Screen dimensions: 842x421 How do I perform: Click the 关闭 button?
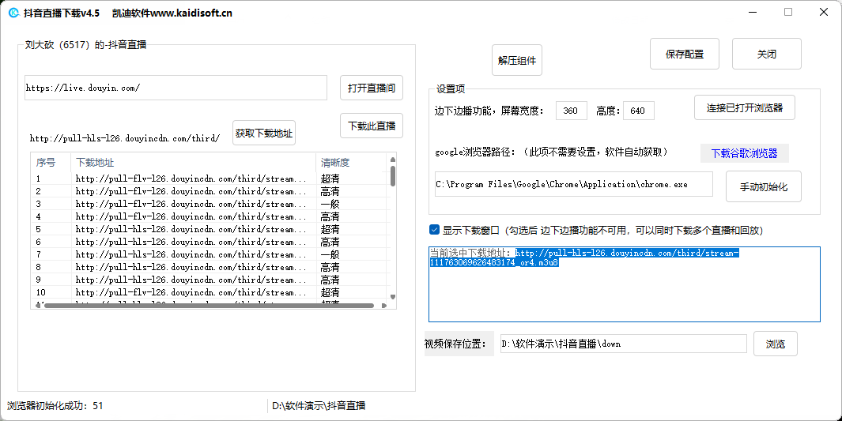pos(766,55)
